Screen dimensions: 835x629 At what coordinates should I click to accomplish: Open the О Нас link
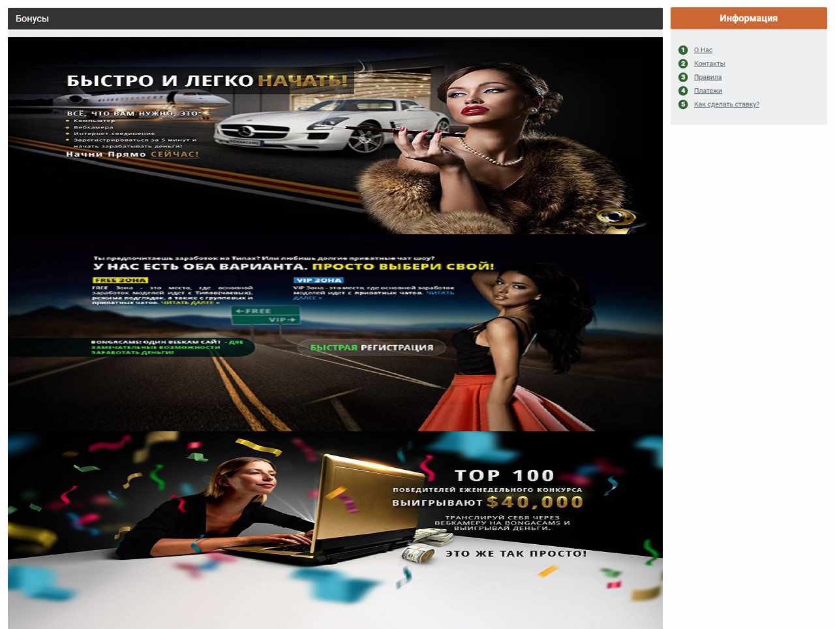[703, 50]
